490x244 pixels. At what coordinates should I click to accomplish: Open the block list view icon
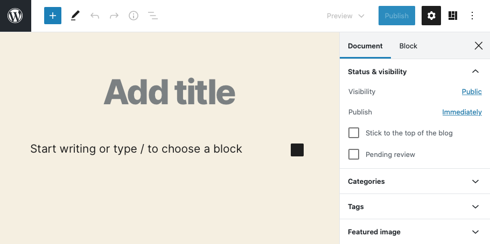coord(153,16)
